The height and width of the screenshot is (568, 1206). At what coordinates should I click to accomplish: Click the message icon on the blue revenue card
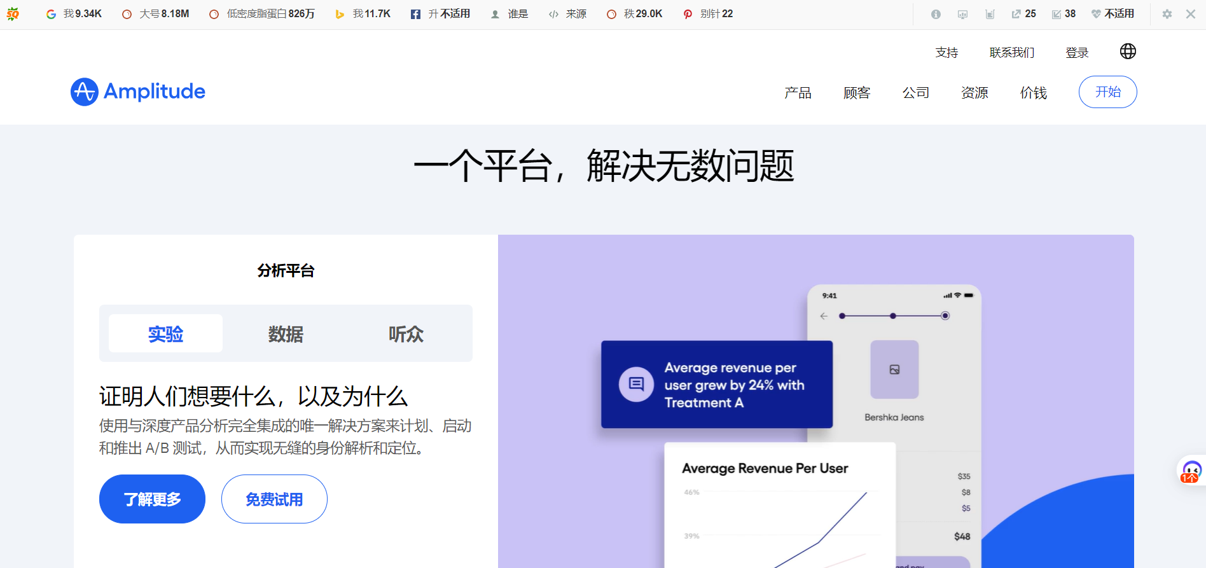pyautogui.click(x=636, y=384)
